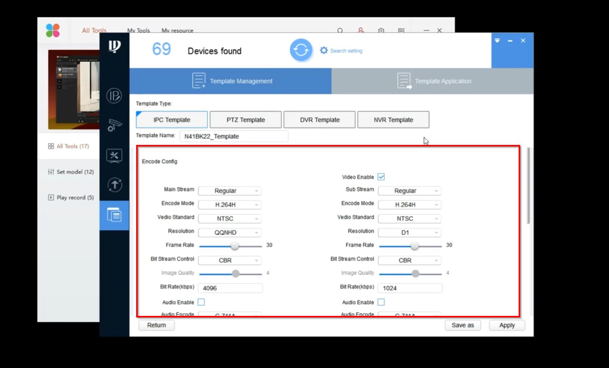Enable Audio for the sub stream
This screenshot has width=609, height=368.
pos(381,302)
